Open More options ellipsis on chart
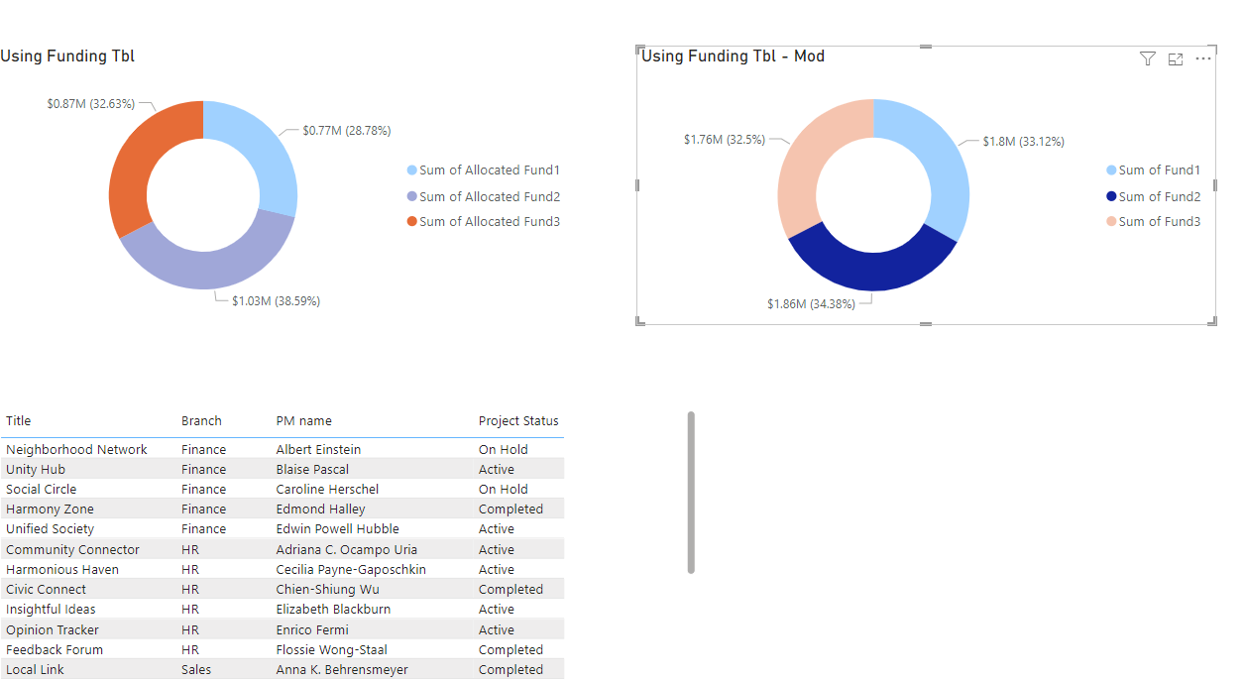This screenshot has height=680, width=1246. (1203, 58)
